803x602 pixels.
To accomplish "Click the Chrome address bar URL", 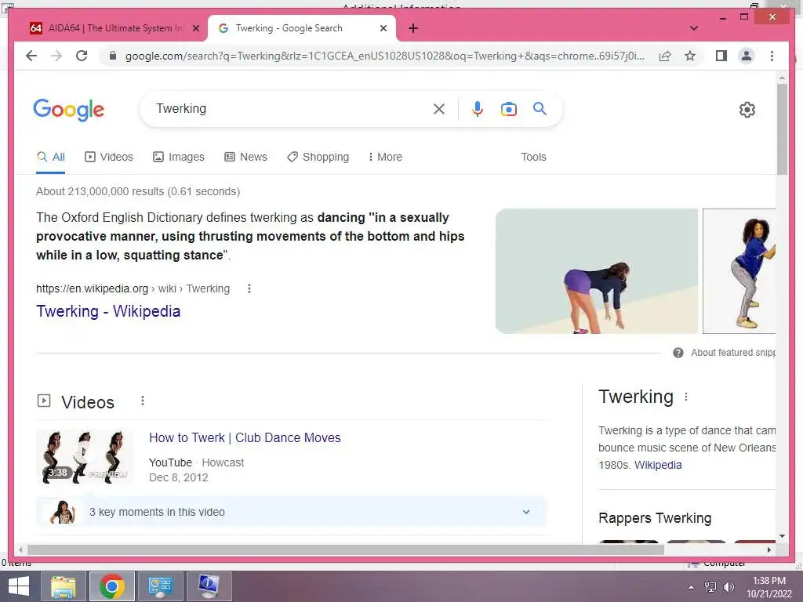I will point(384,56).
